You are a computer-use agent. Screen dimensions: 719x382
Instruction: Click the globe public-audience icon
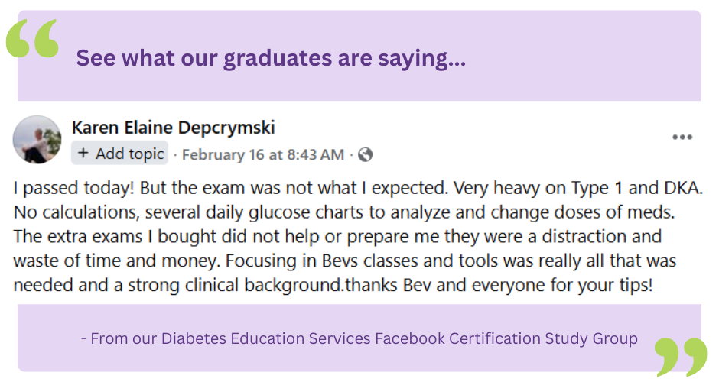(366, 154)
